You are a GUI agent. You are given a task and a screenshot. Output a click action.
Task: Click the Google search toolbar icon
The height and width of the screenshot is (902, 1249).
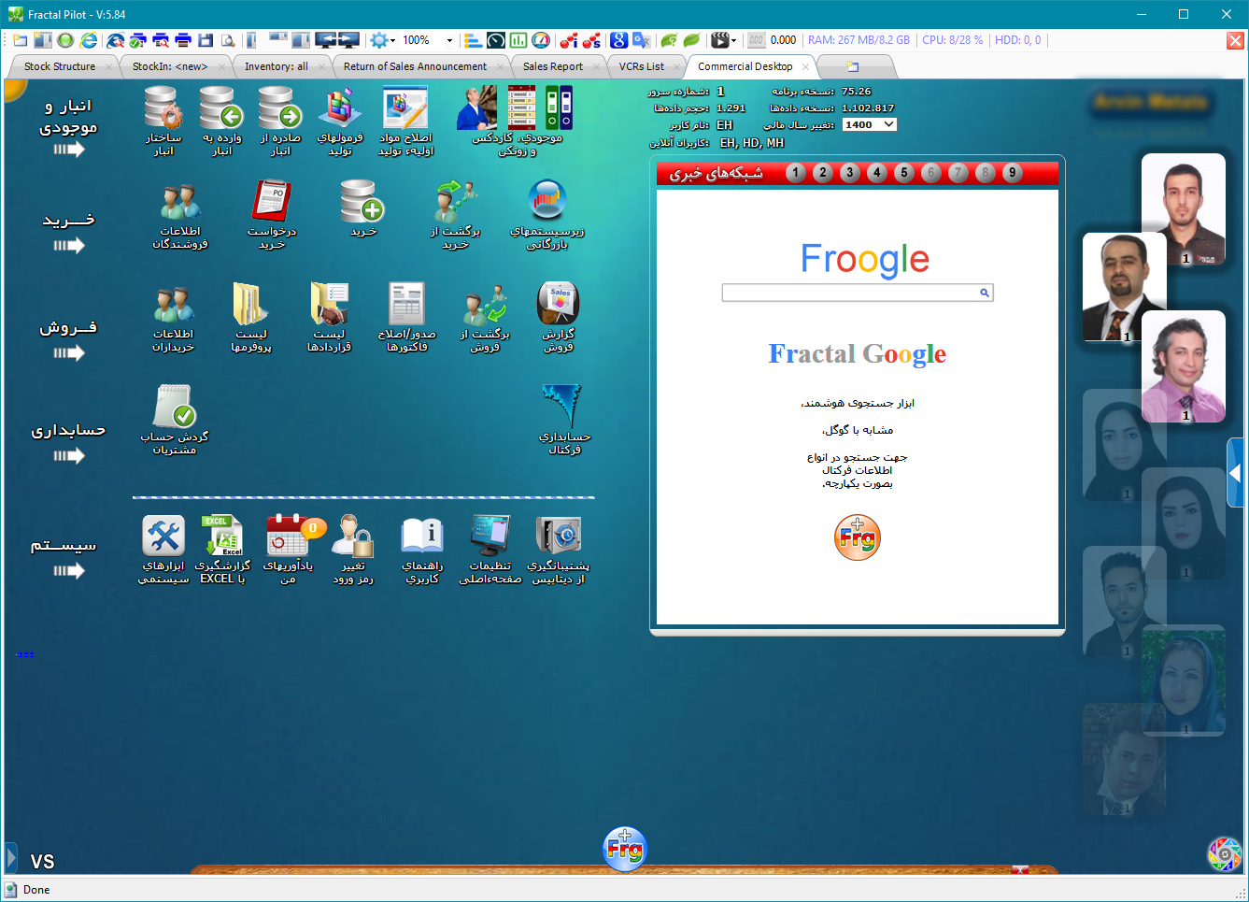[x=618, y=40]
